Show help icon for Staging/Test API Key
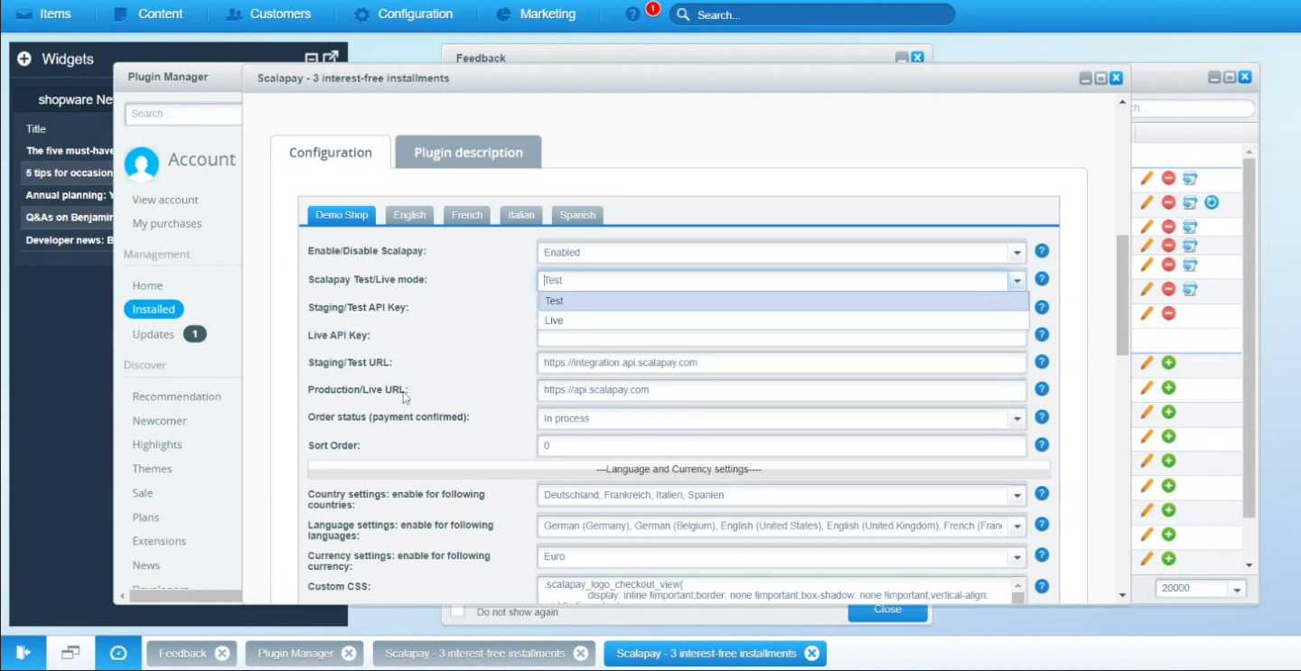 pos(1042,307)
